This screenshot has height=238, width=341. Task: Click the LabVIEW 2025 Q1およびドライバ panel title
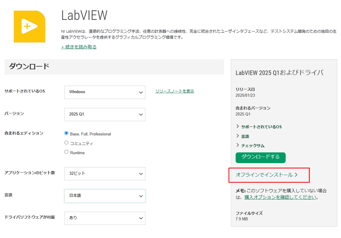pos(280,73)
